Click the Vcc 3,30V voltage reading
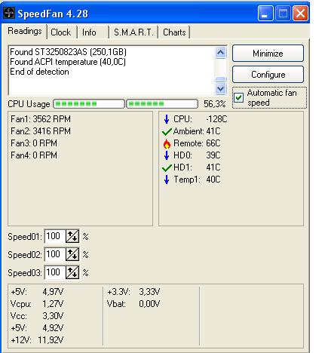The width and height of the screenshot is (325, 353). click(x=37, y=316)
